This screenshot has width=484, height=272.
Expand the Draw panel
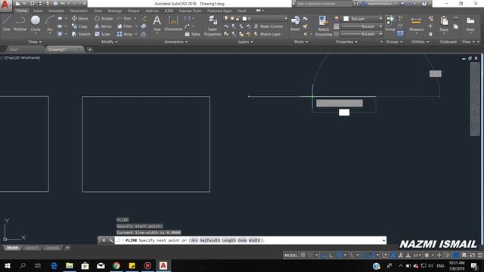tap(35, 42)
